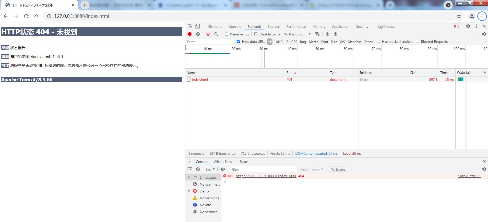Open DevTools customize three-dot menu
Image resolution: width=488 pixels, height=222 pixels.
pyautogui.click(x=476, y=26)
